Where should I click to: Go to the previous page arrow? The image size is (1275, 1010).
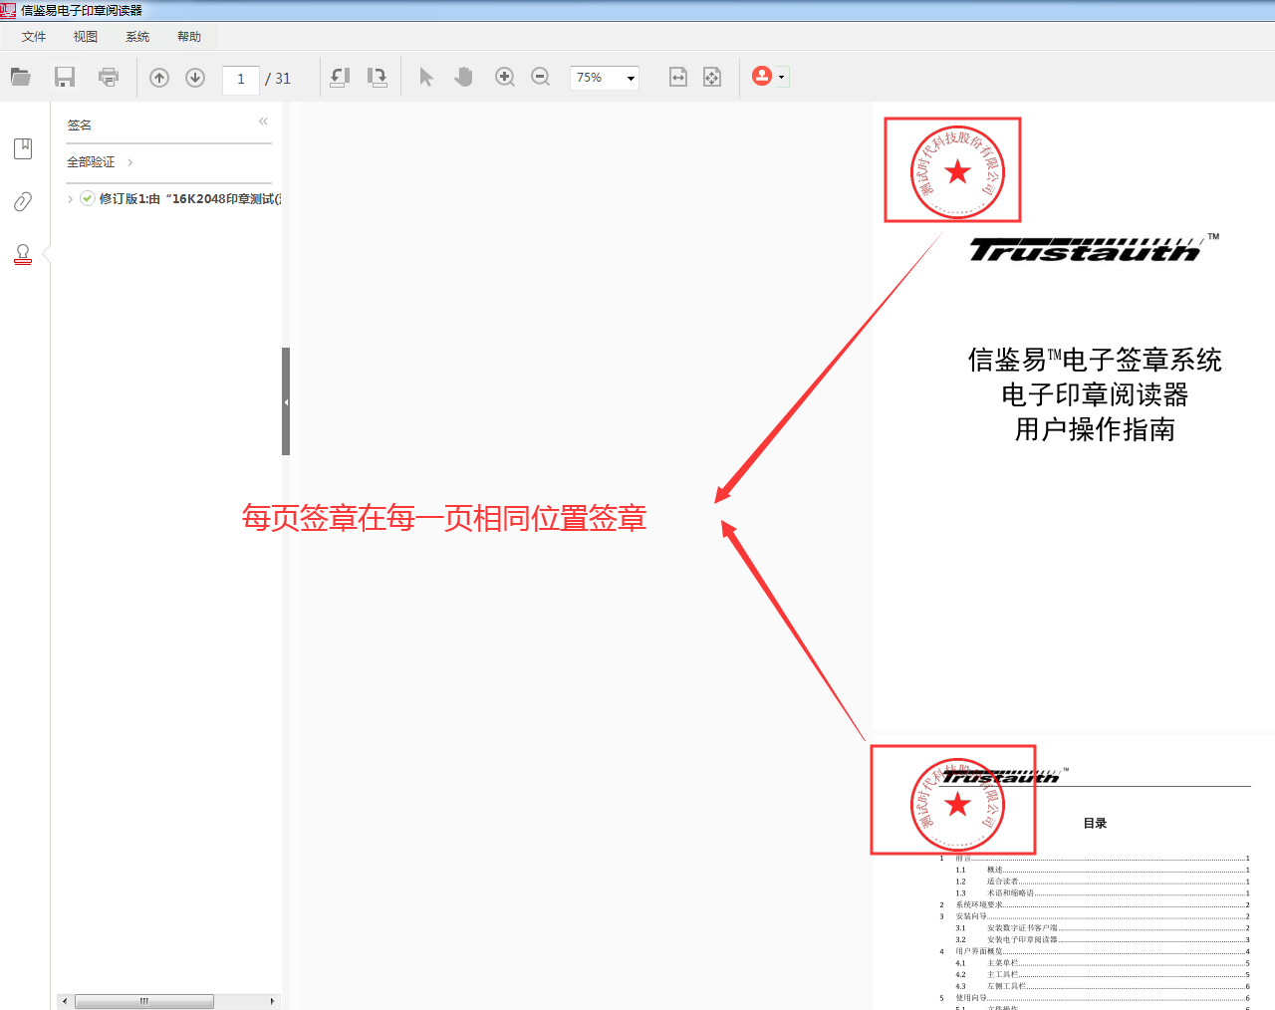point(159,78)
